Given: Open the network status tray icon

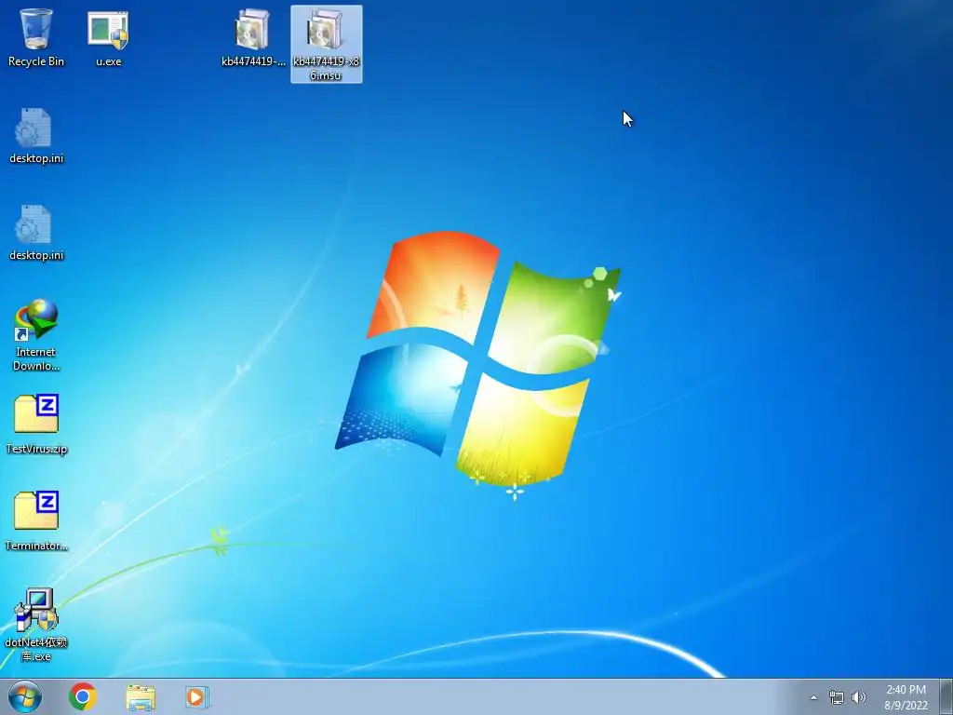Looking at the screenshot, I should [837, 698].
